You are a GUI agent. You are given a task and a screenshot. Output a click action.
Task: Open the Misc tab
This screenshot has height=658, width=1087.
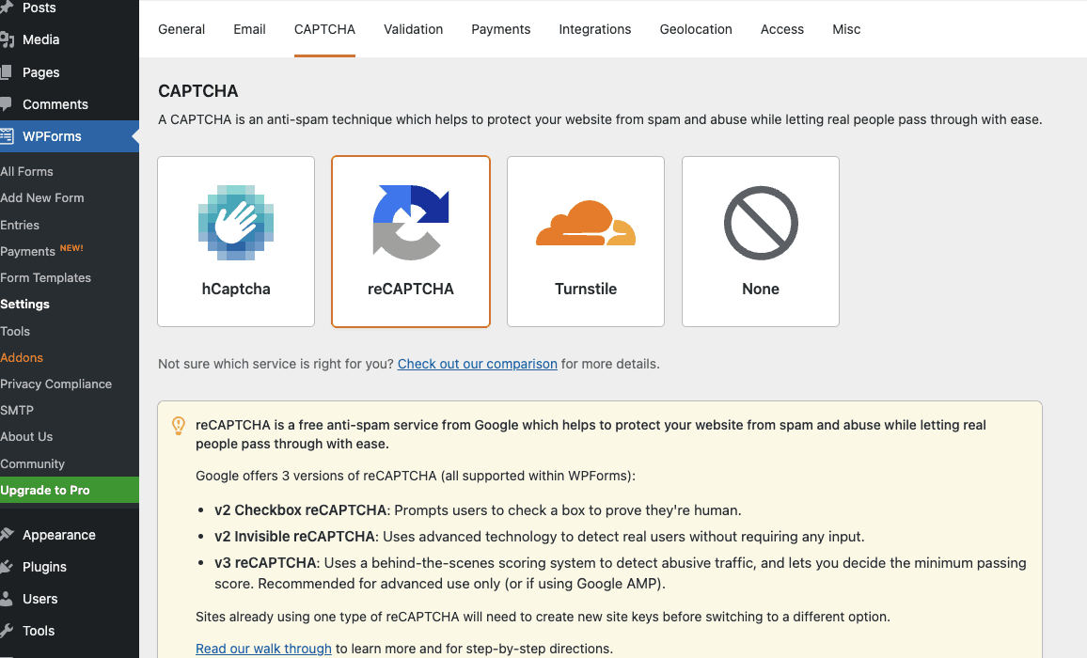(x=846, y=29)
